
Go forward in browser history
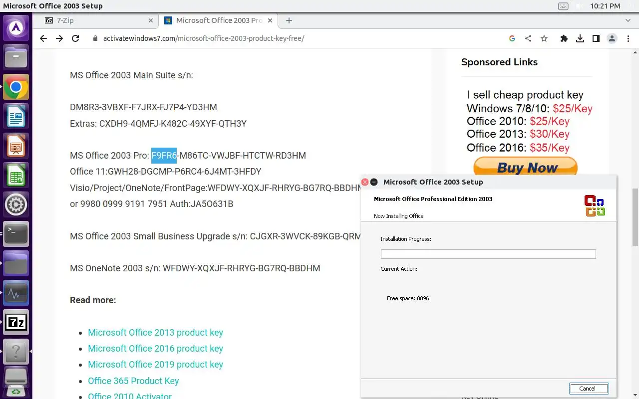click(x=59, y=38)
